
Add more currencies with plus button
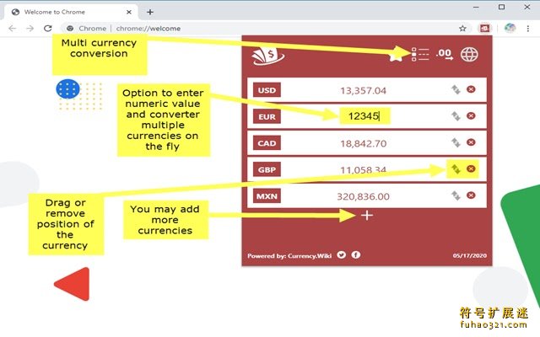367,216
